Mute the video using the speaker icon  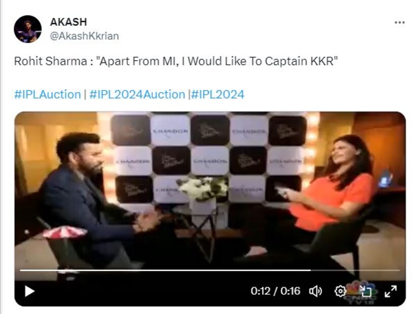316,291
